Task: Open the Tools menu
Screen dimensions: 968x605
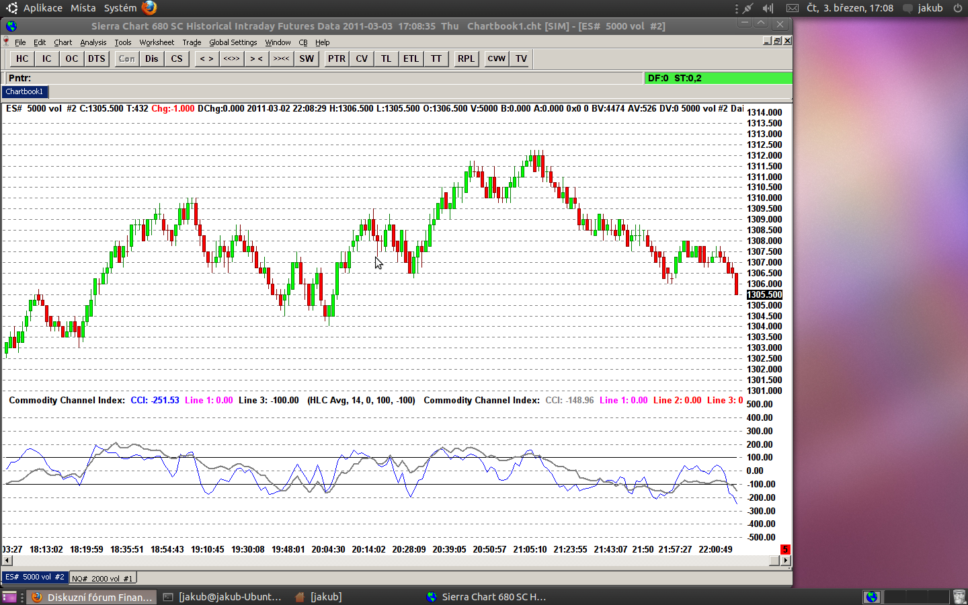Action: tap(123, 42)
